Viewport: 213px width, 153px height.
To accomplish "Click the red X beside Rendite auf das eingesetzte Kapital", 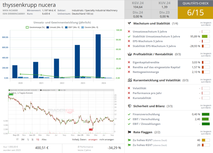I will coord(129,67).
